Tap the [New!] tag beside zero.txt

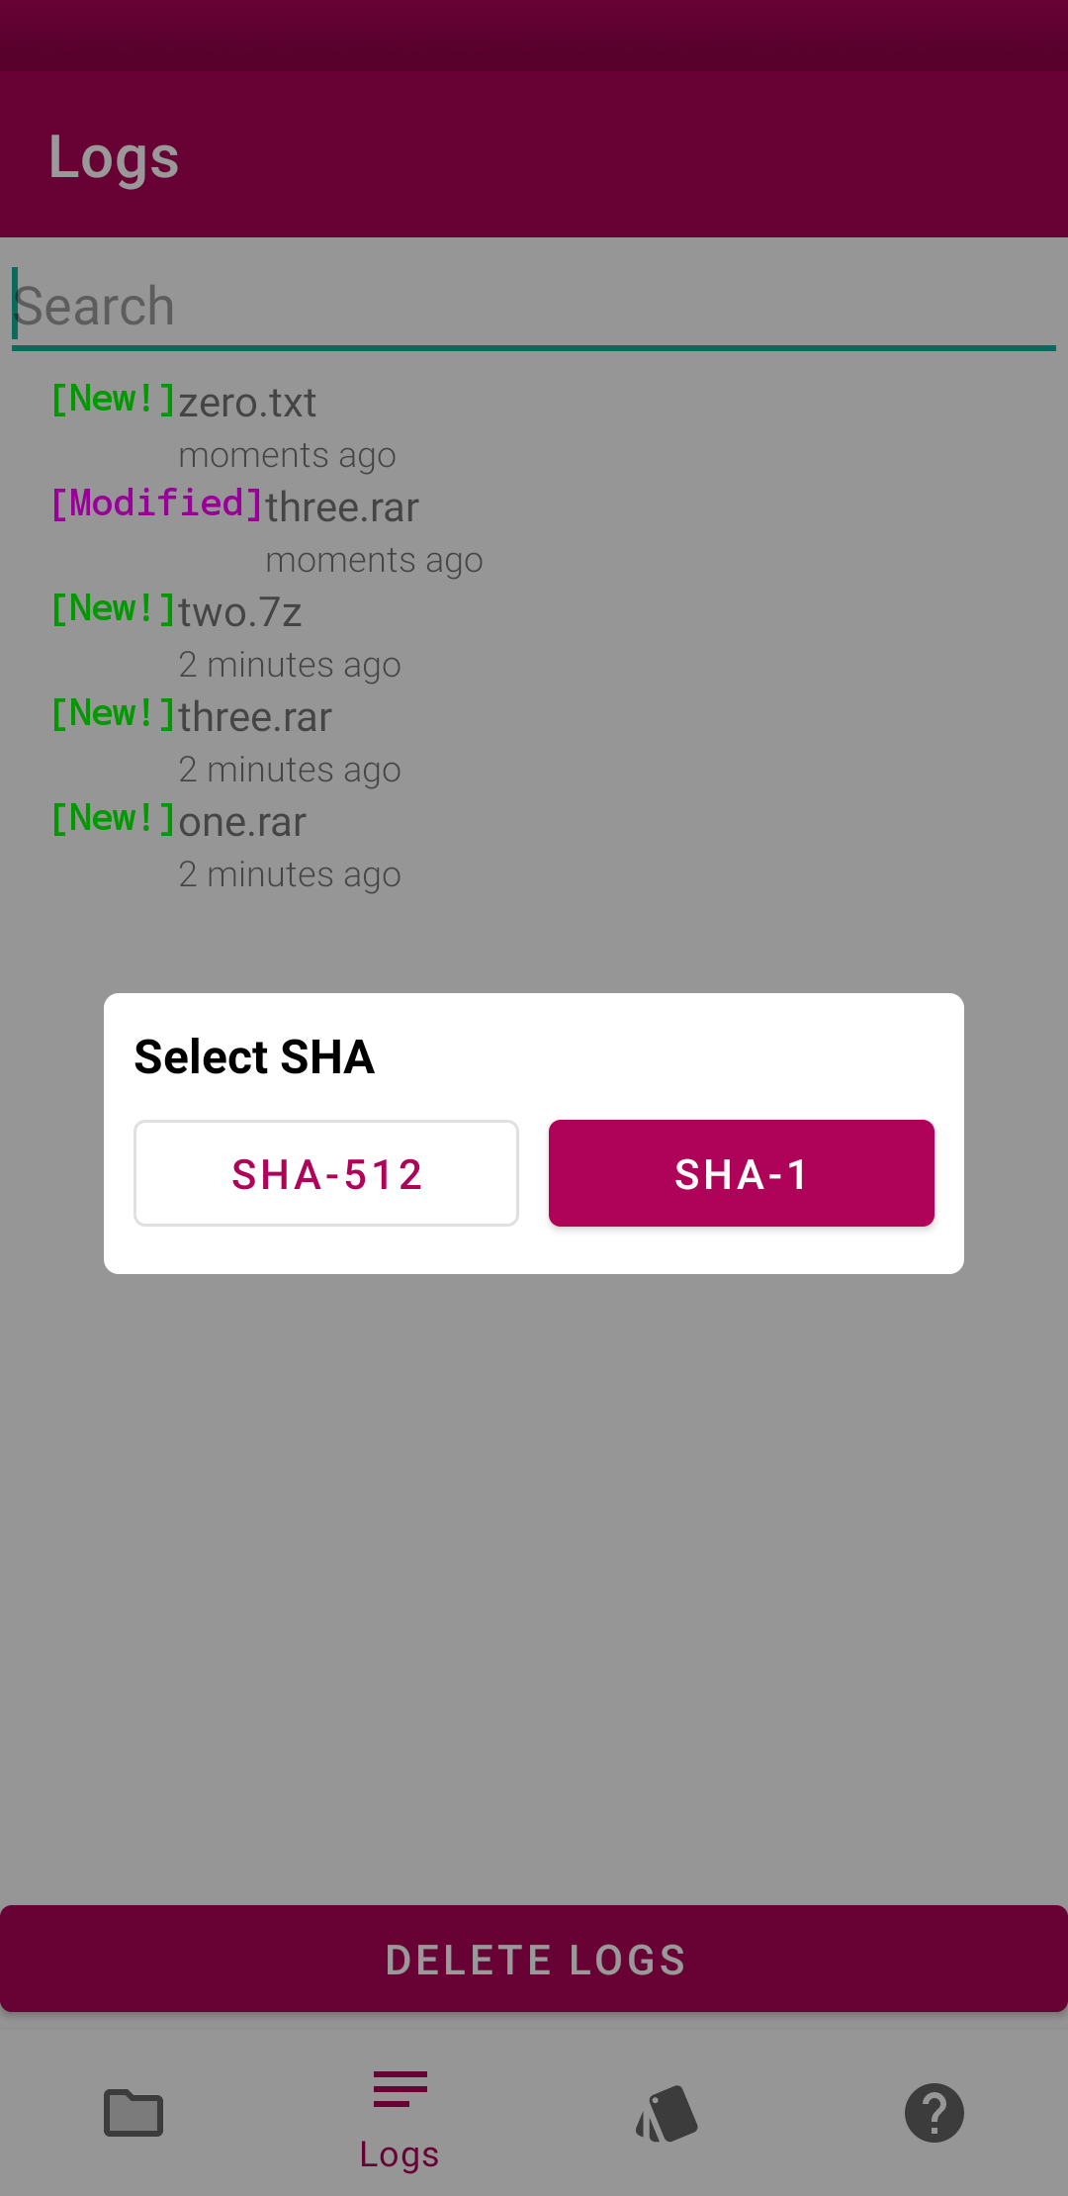point(113,400)
